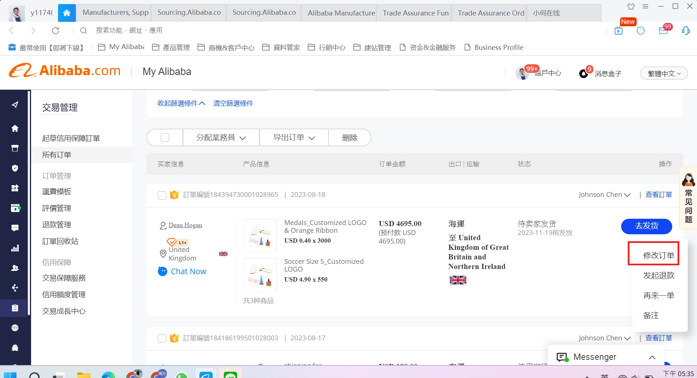The height and width of the screenshot is (378, 697).
Task: Click the shirt skin icon in title bar
Action: coord(631,6)
